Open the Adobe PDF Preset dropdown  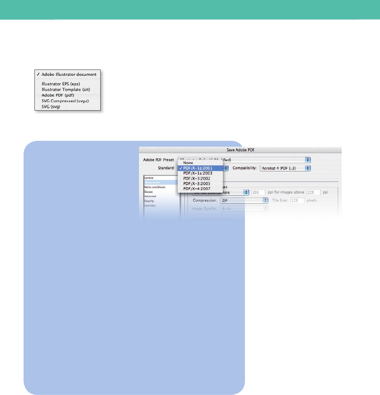coord(244,160)
